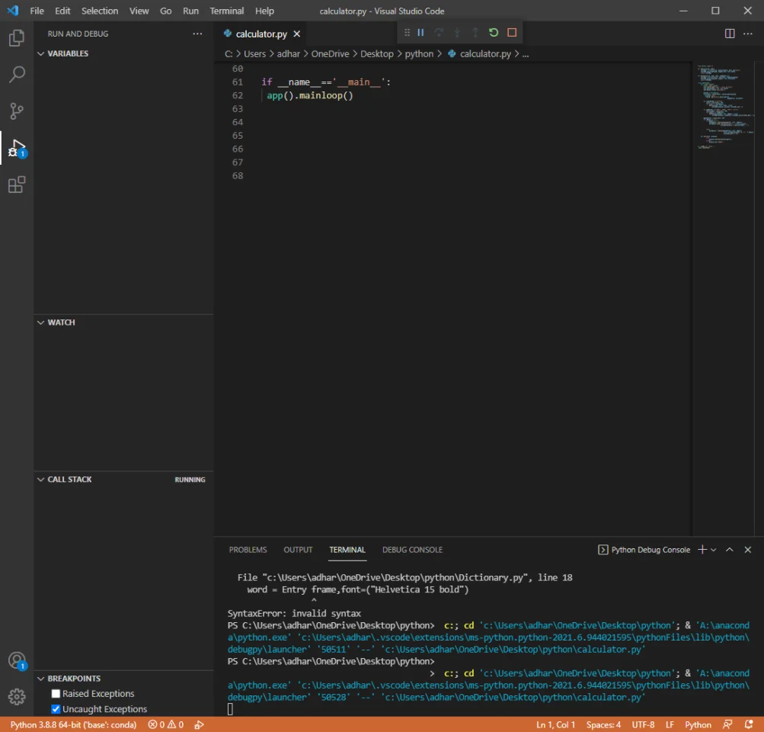The height and width of the screenshot is (732, 764).
Task: Open the Search view icon
Action: coord(17,75)
